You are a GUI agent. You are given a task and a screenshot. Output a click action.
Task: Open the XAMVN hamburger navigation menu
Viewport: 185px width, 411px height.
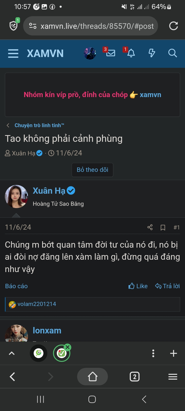[13, 53]
